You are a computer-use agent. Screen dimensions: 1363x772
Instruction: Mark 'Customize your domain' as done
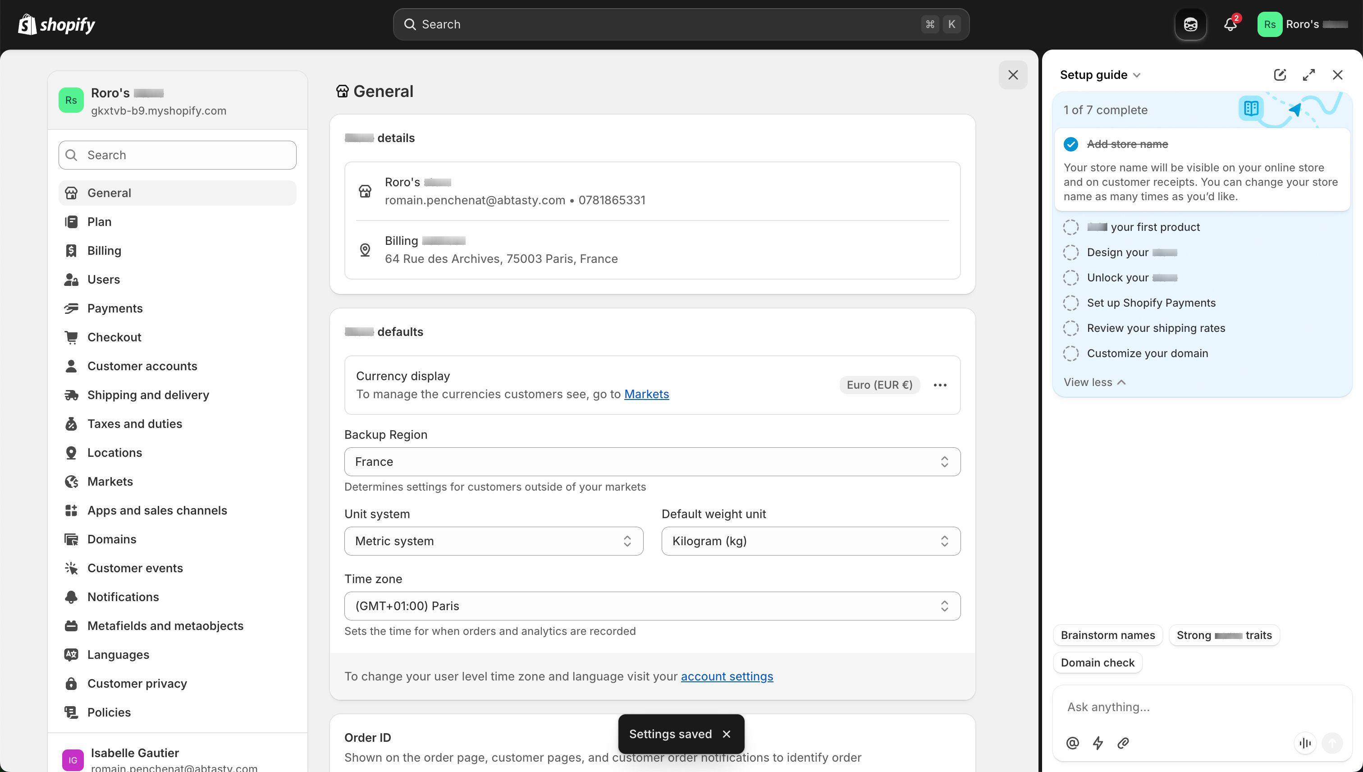click(1071, 353)
